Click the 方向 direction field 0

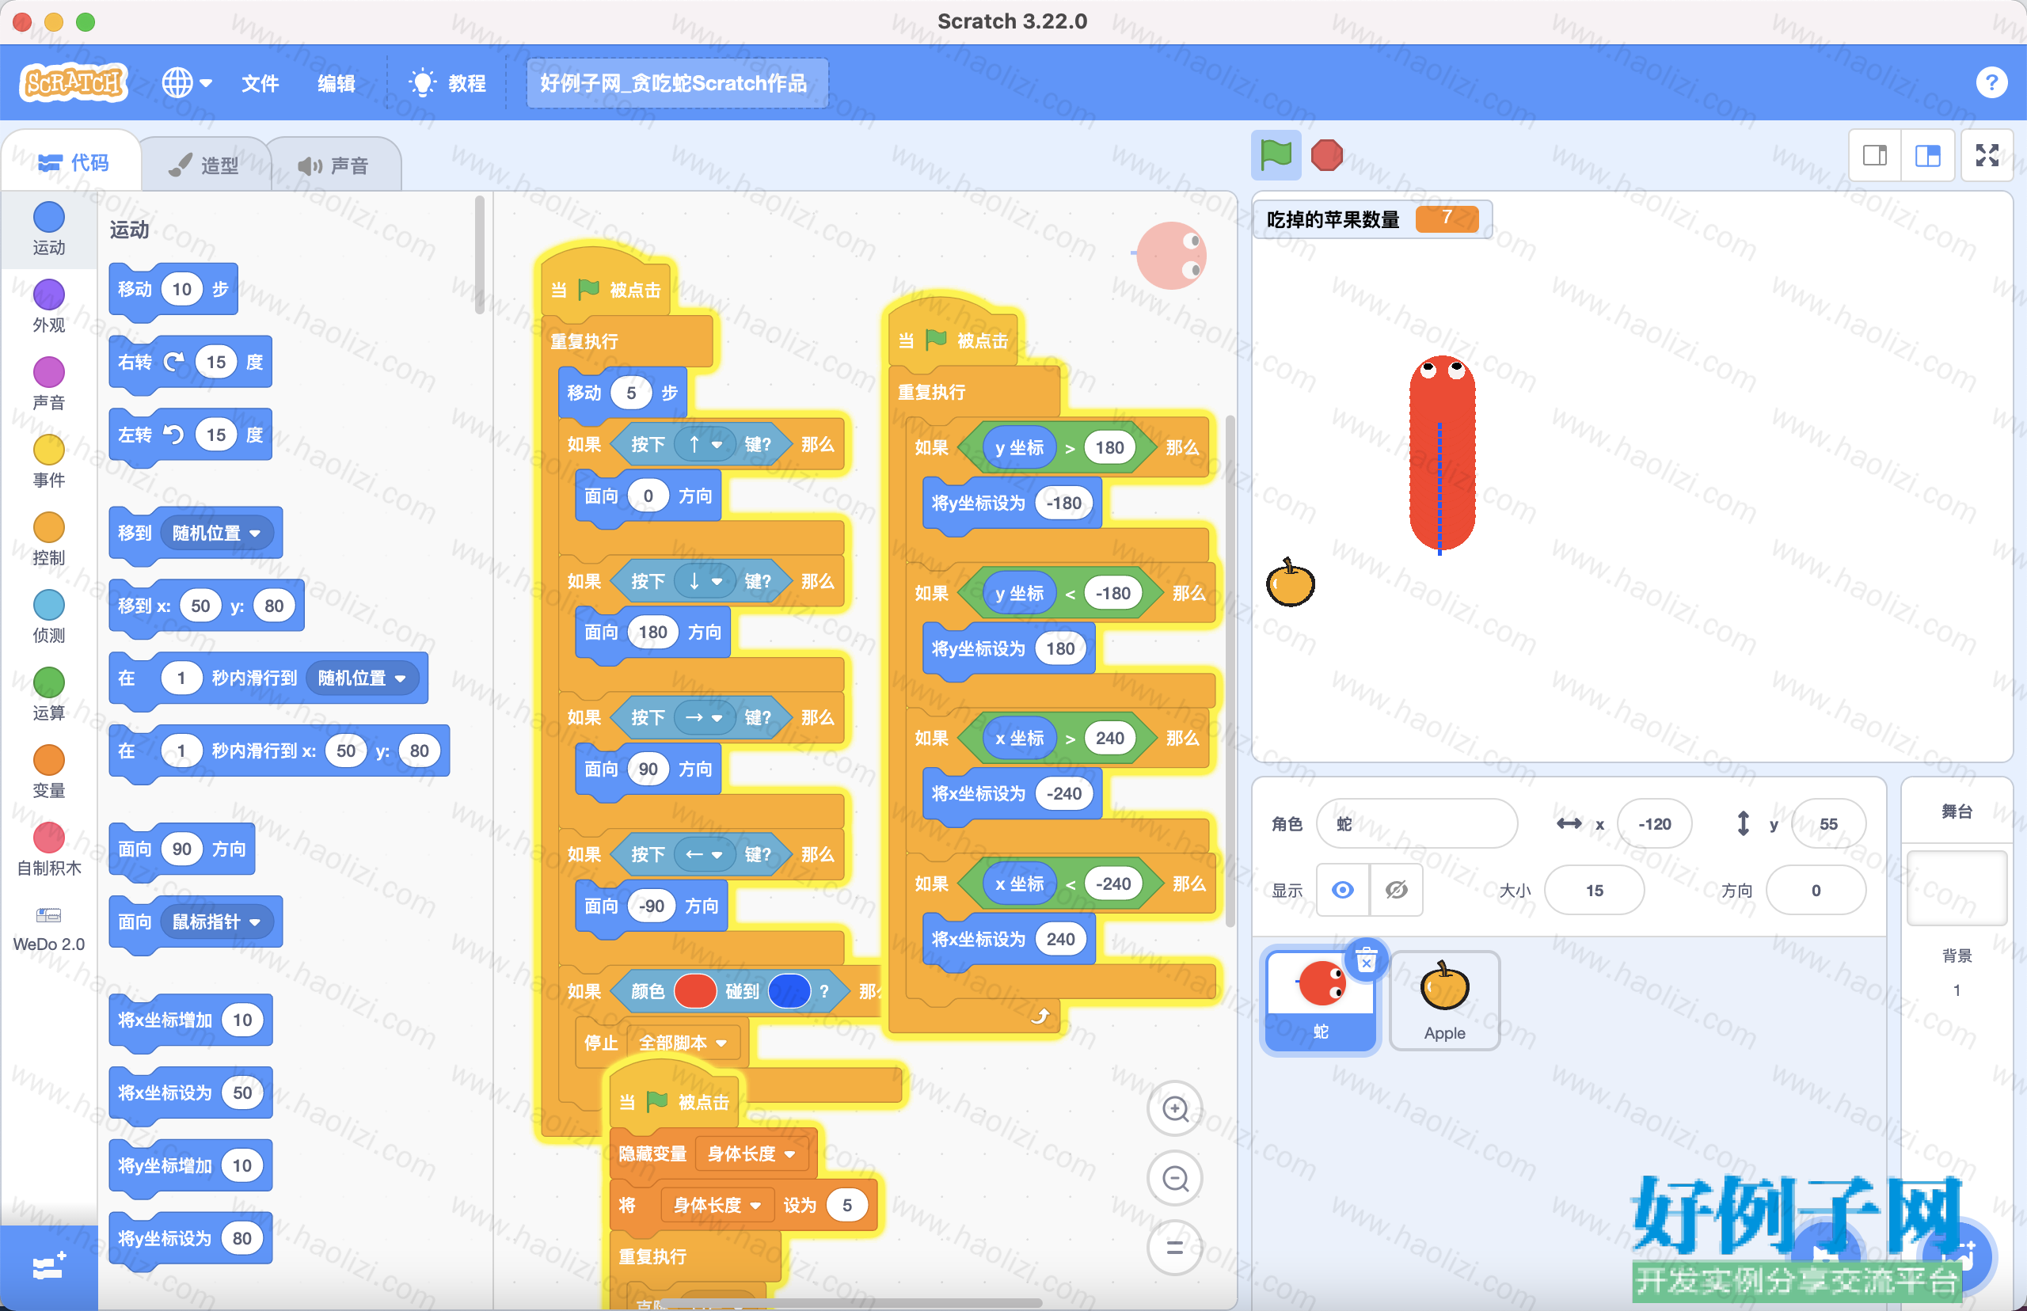1816,890
